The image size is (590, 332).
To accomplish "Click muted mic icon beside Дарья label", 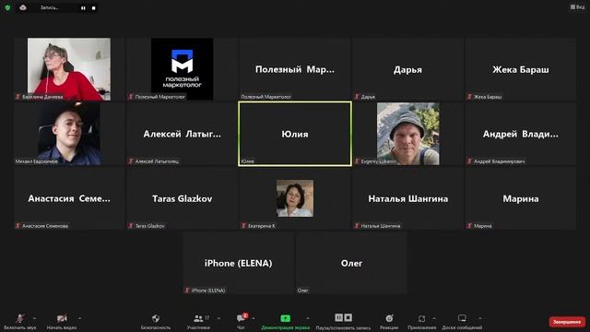I will coord(357,97).
